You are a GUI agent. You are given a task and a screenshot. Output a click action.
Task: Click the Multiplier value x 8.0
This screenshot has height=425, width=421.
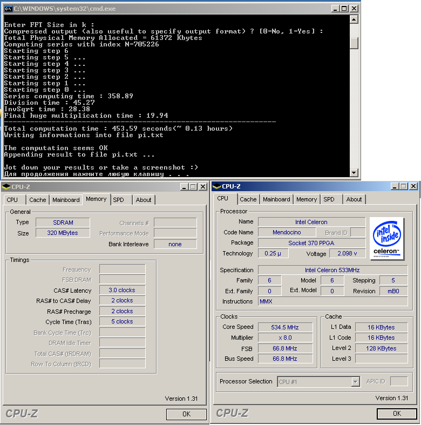tap(286, 338)
